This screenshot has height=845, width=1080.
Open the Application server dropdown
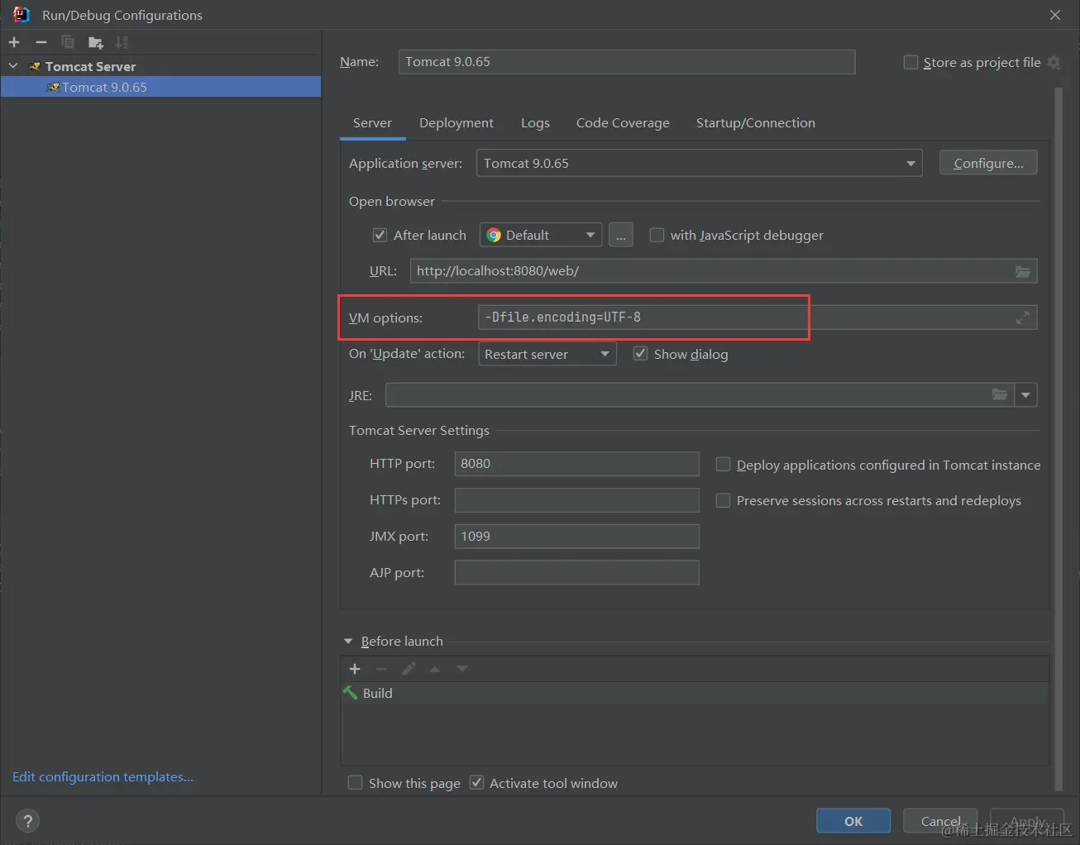910,164
